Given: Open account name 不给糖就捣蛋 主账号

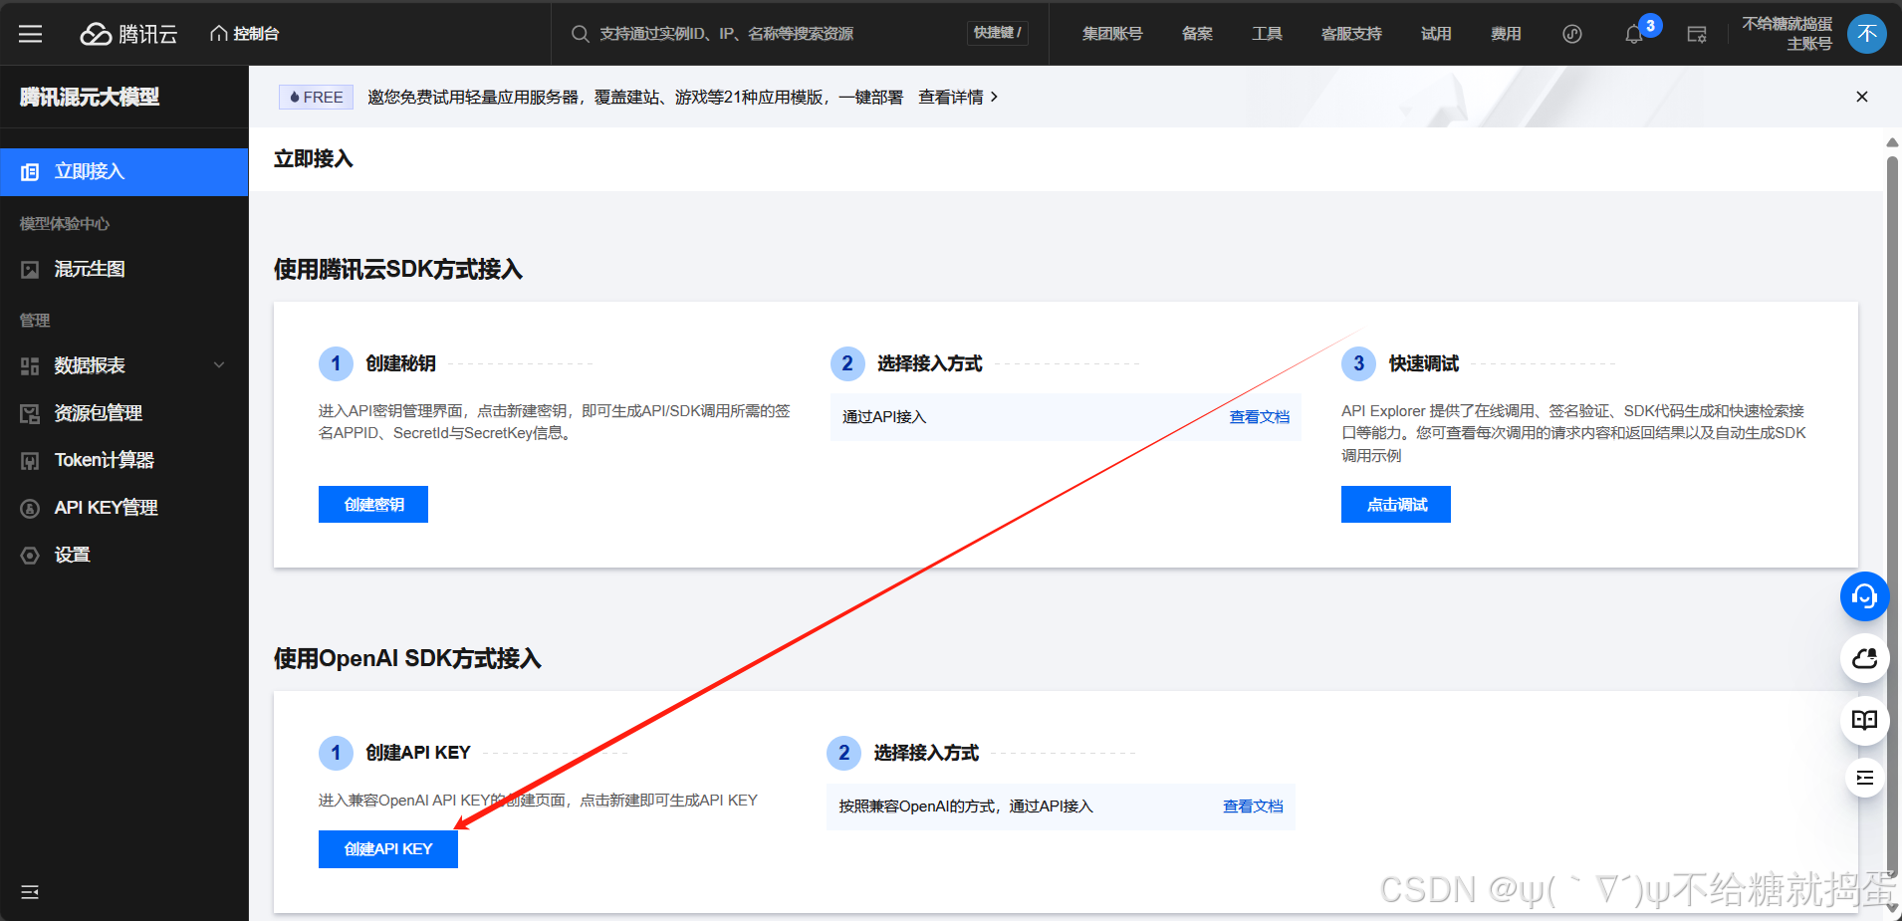Looking at the screenshot, I should pos(1786,34).
